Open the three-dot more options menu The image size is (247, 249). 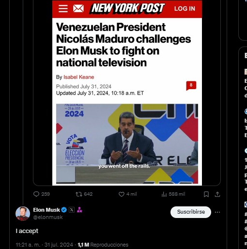pyautogui.click(x=217, y=212)
